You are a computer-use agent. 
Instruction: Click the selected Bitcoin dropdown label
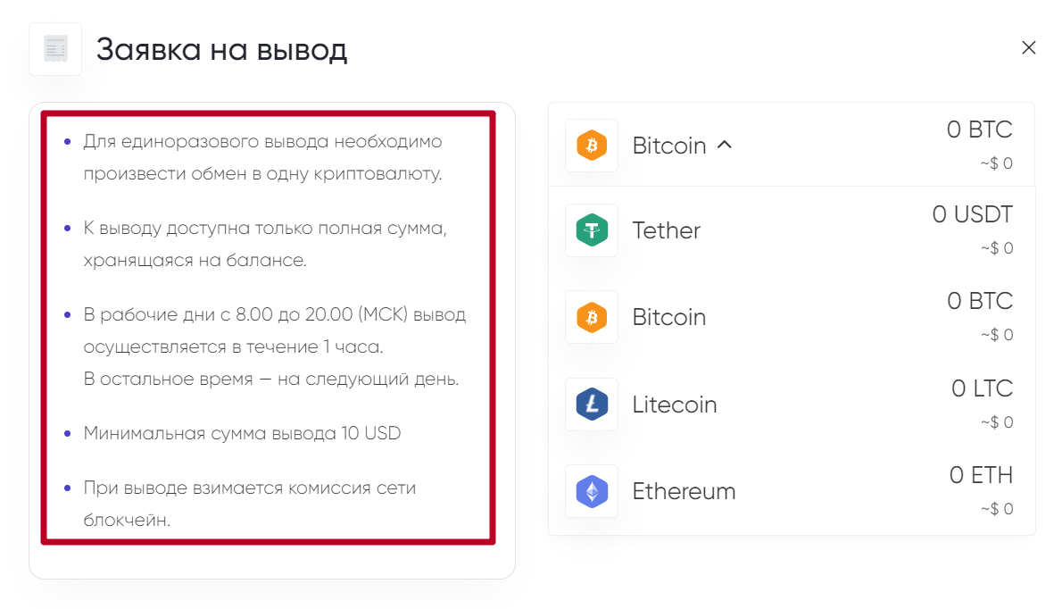coord(668,146)
